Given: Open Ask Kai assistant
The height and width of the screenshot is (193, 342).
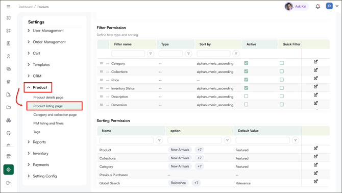Looking at the screenshot, I should (x=297, y=6).
